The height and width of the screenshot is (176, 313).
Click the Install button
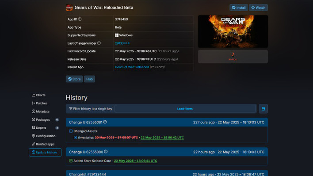pos(239,8)
